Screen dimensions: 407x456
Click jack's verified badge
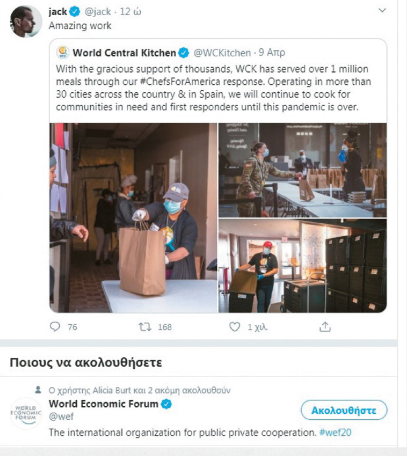click(x=75, y=12)
